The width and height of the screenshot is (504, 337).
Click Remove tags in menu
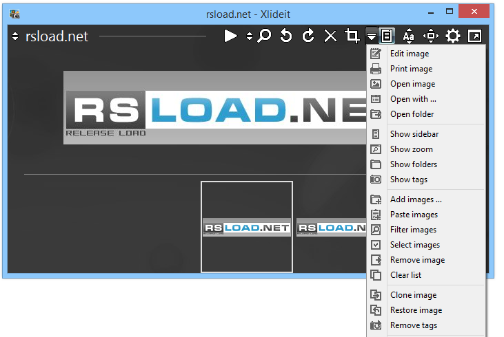[426, 325]
